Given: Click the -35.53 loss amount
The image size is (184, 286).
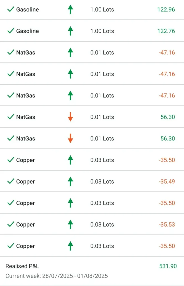Looking at the screenshot, I should (x=167, y=225).
